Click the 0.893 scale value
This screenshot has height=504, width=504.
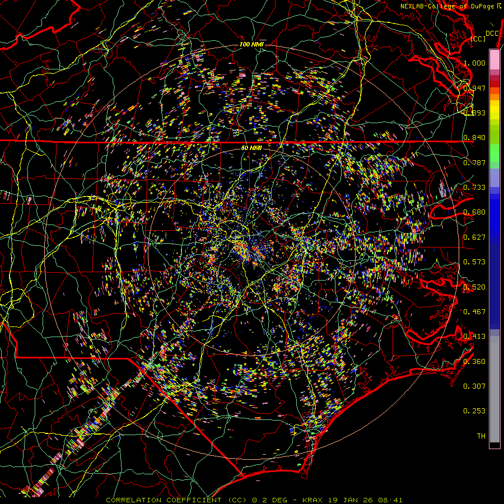tap(474, 113)
